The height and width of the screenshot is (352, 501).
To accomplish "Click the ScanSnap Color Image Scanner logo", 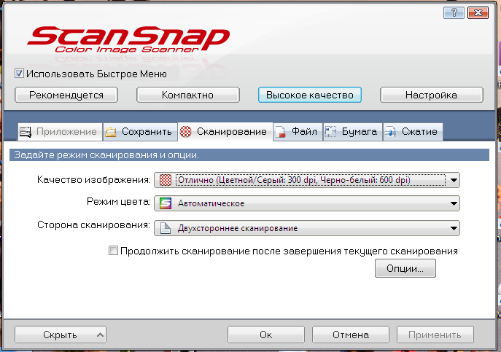I will point(128,39).
